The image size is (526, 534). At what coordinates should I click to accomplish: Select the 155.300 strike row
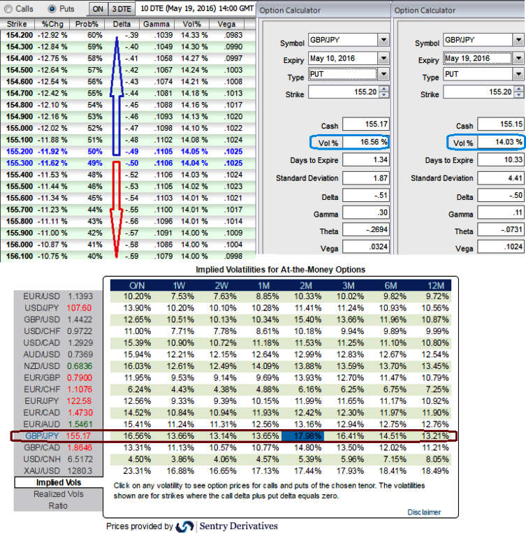click(128, 163)
